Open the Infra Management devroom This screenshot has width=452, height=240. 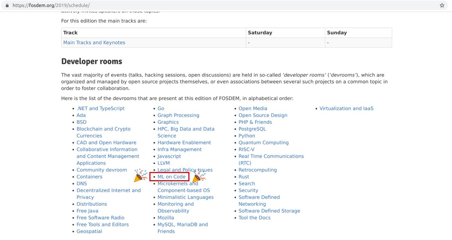click(x=180, y=149)
